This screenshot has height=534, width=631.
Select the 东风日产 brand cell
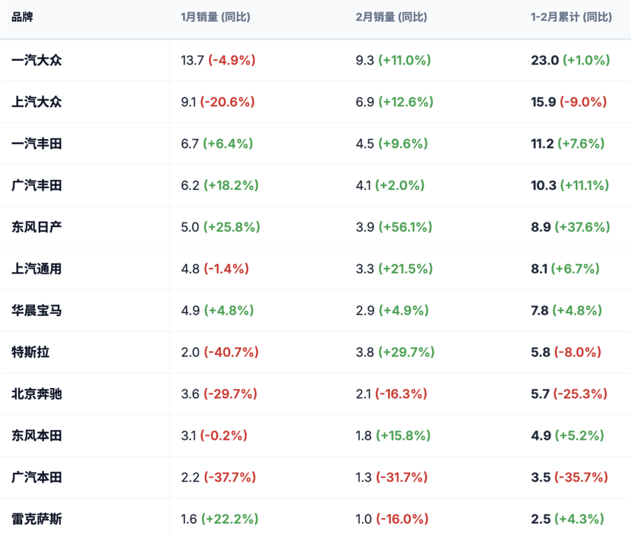click(37, 227)
